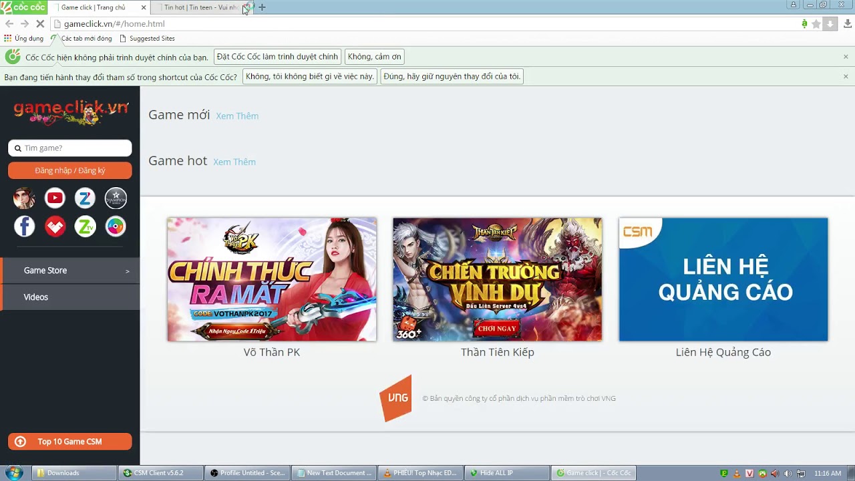Image resolution: width=855 pixels, height=481 pixels.
Task: Click the browser forward arrow
Action: coord(25,24)
